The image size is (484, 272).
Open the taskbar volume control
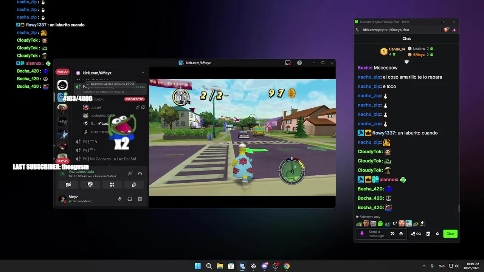[456, 266]
